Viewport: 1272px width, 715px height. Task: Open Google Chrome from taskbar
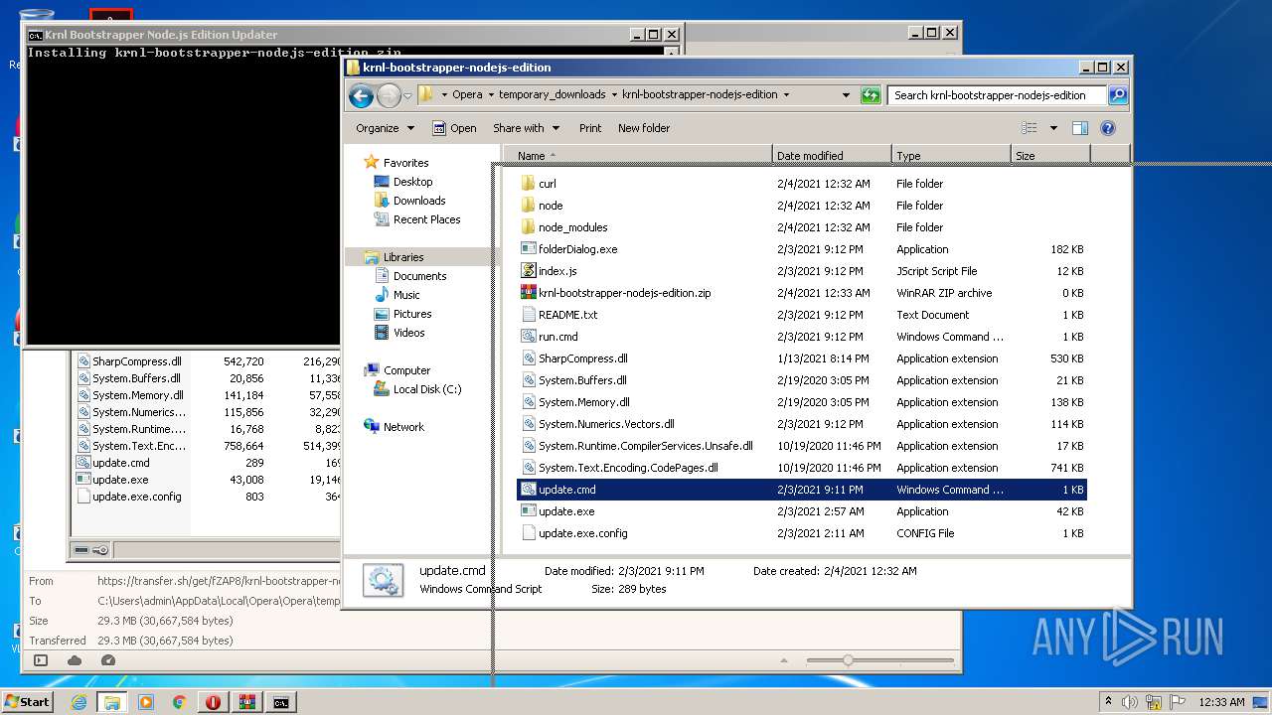coord(180,702)
